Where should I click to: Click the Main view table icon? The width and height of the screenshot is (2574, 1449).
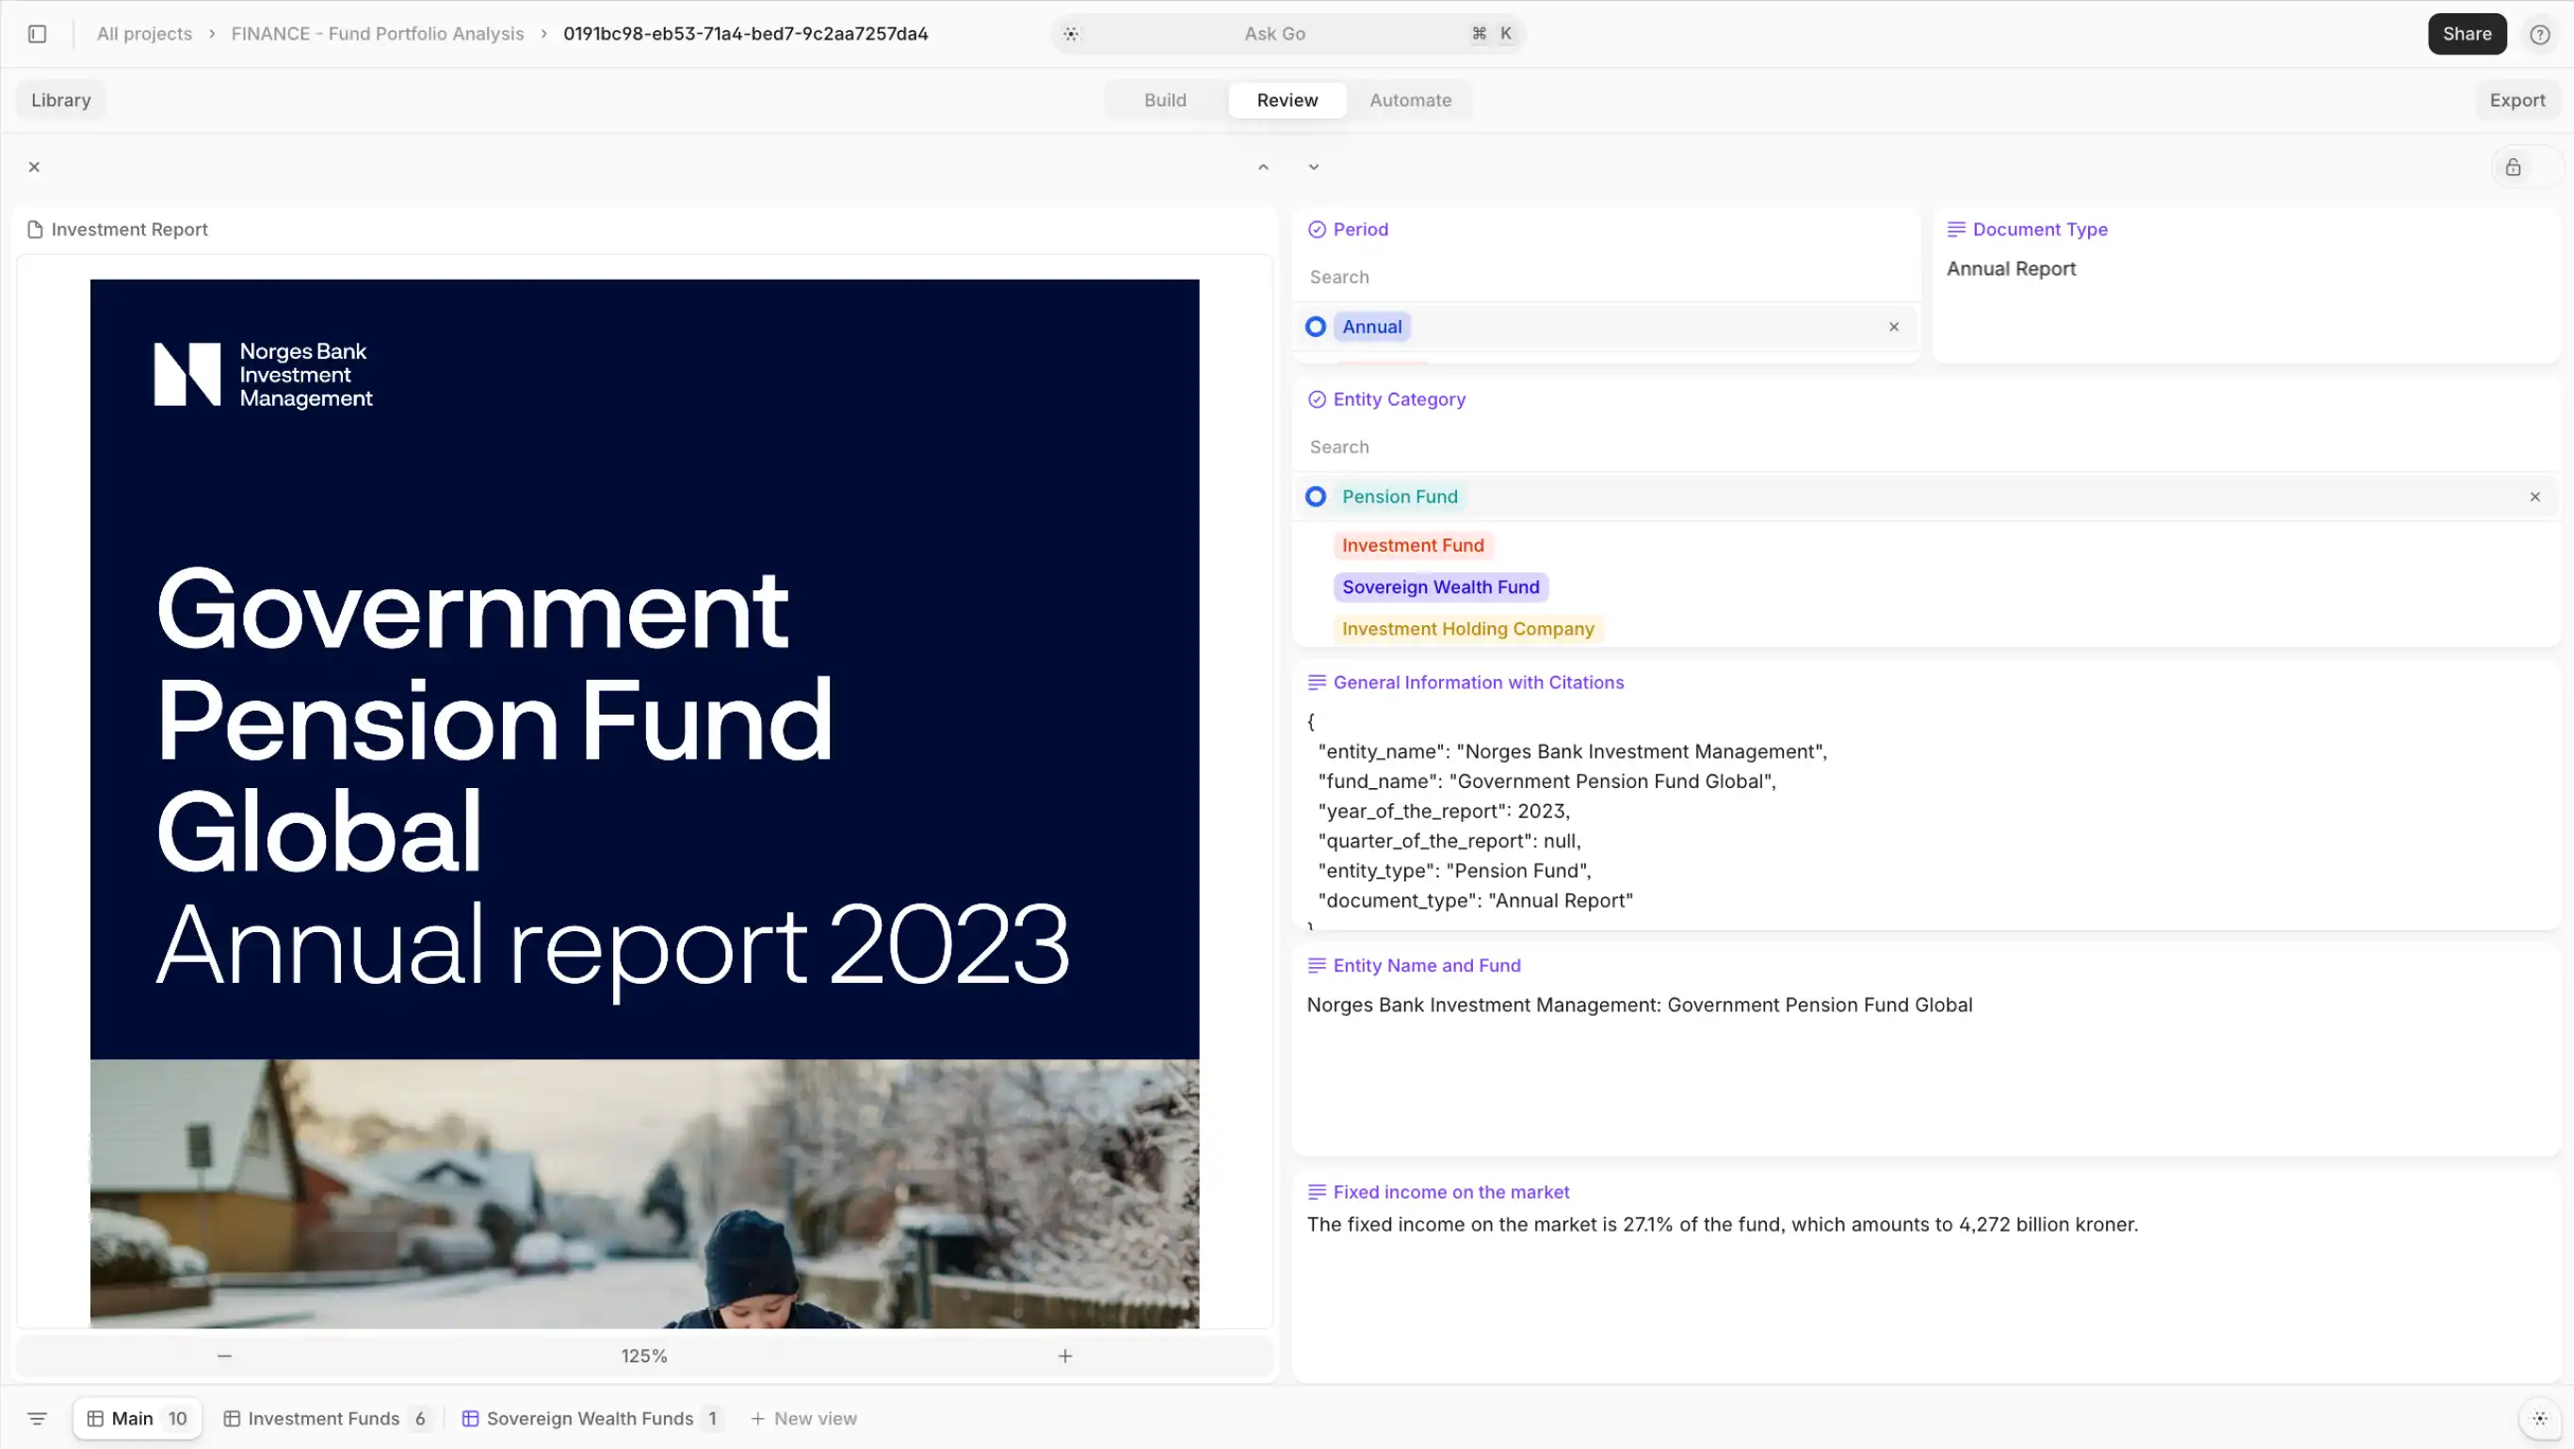95,1419
